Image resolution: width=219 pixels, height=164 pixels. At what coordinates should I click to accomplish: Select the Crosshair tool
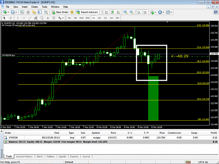click(x=11, y=18)
